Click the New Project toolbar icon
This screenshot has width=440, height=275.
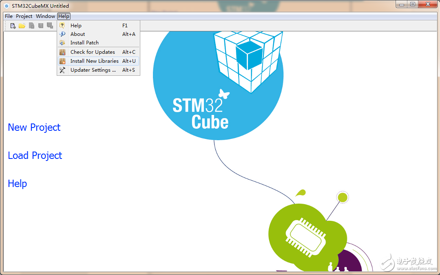click(13, 26)
